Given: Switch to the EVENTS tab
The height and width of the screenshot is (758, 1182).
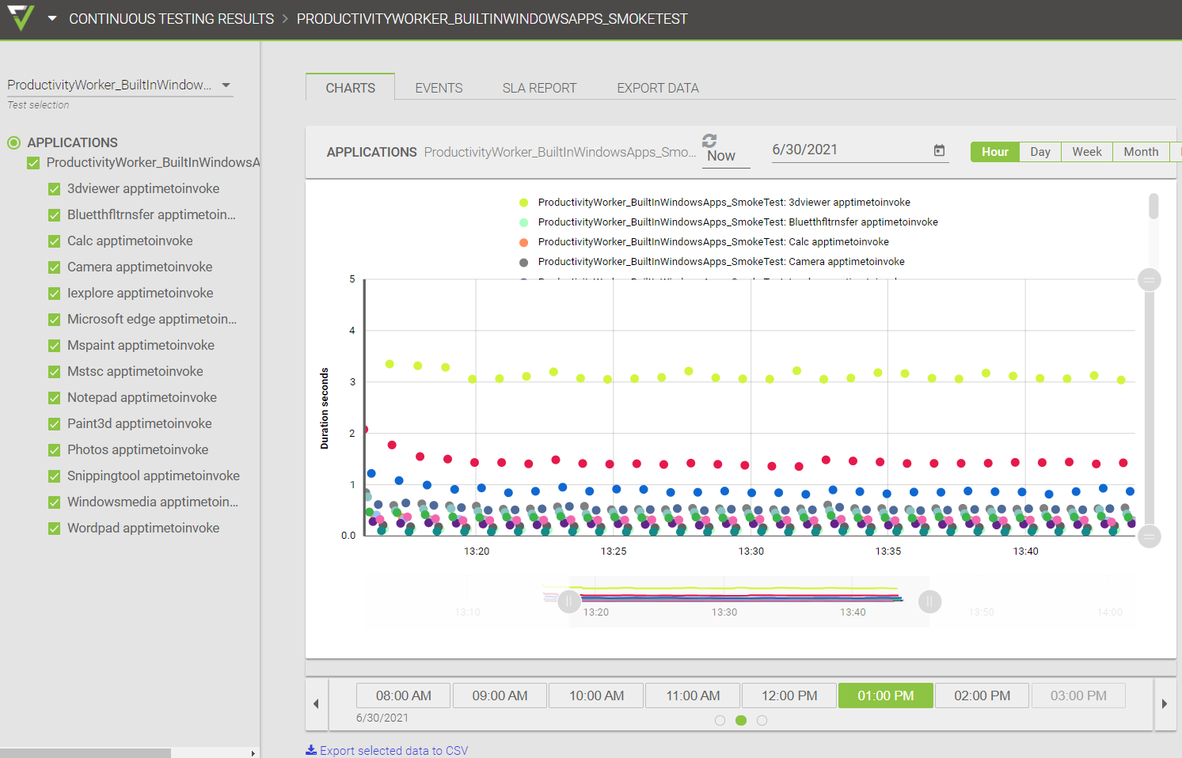Looking at the screenshot, I should [x=439, y=88].
